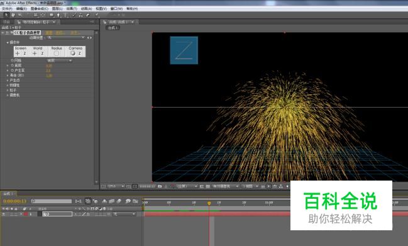Select the Unified Camera tool
This screenshot has height=246, width=408.
[36, 15]
